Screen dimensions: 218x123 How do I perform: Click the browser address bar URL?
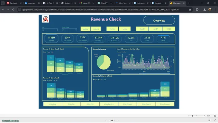(100, 10)
